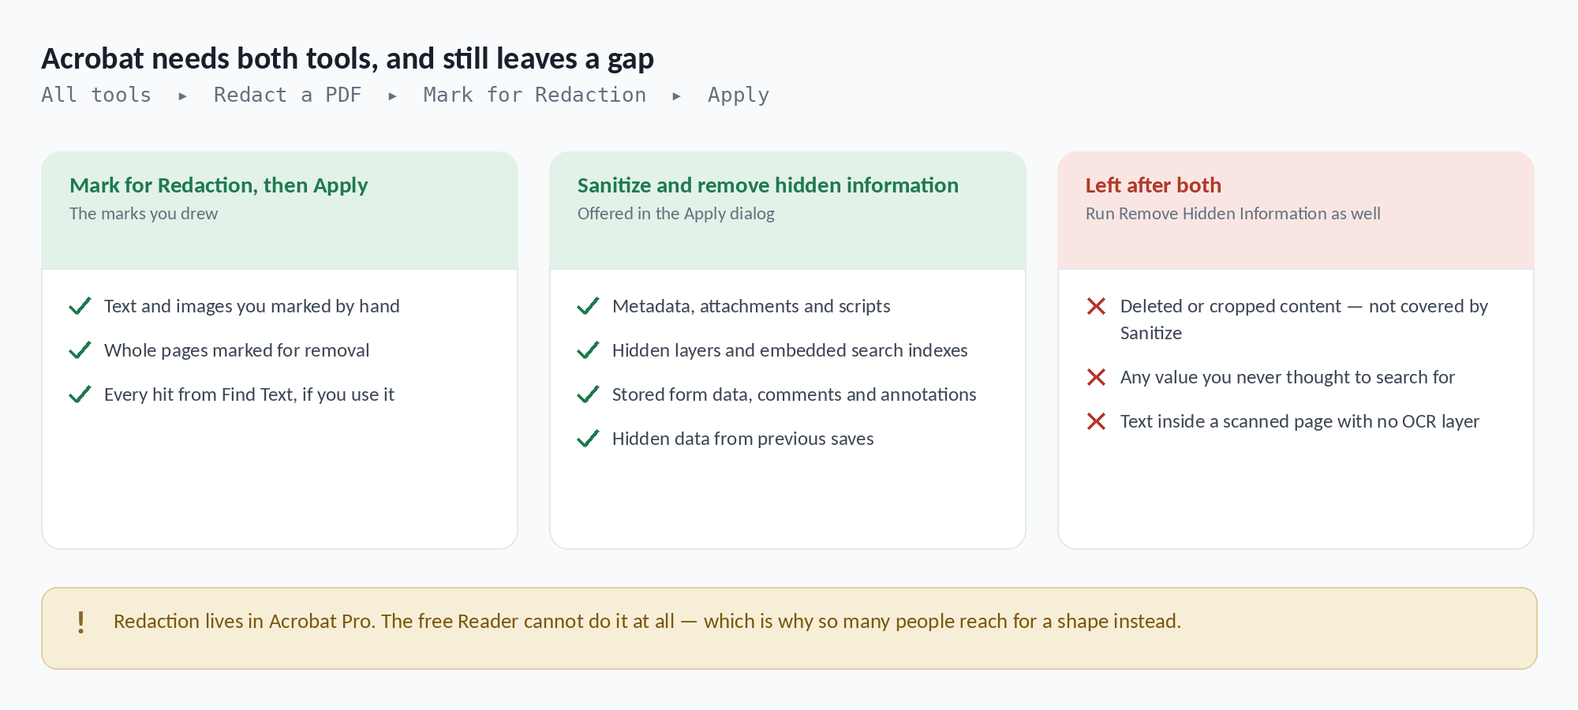Open 'Mark for Redaction' breadcrumb item
The image size is (1578, 710).
point(535,95)
